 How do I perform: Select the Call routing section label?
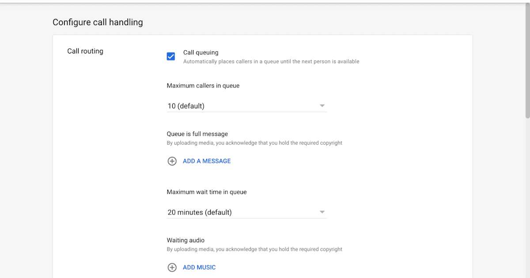[85, 51]
